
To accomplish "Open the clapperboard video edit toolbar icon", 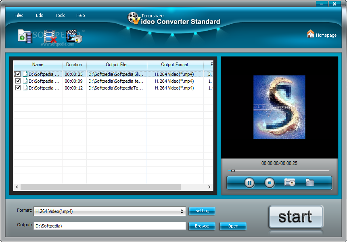I will point(74,36).
